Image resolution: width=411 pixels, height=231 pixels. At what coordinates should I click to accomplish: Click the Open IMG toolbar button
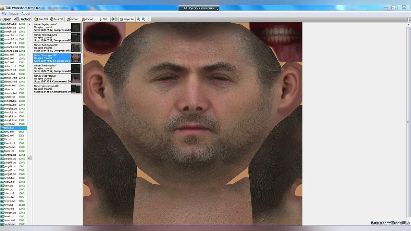pyautogui.click(x=8, y=19)
